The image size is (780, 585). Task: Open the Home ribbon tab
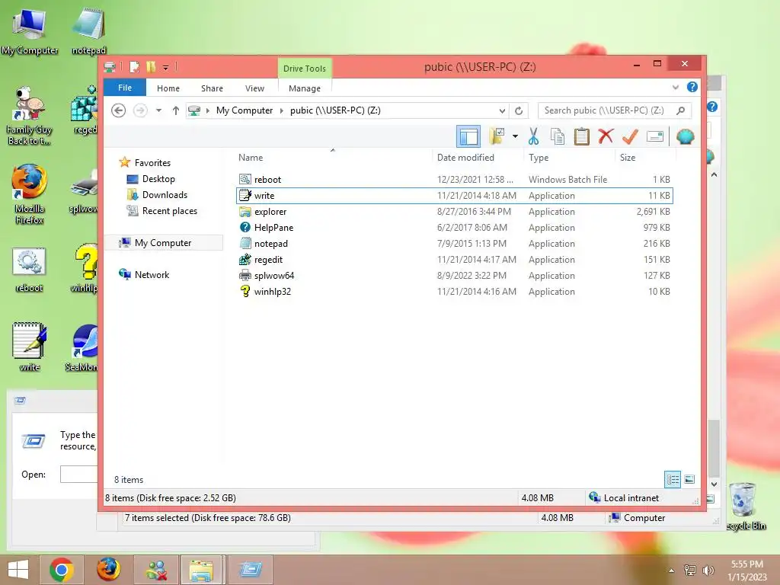tap(168, 88)
